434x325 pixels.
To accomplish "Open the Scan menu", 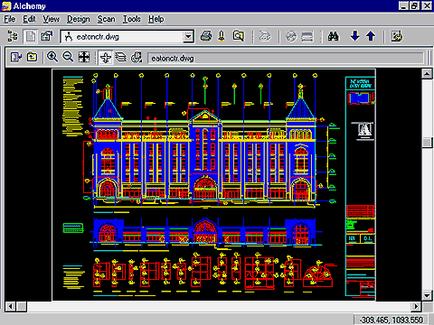I will click(x=106, y=19).
